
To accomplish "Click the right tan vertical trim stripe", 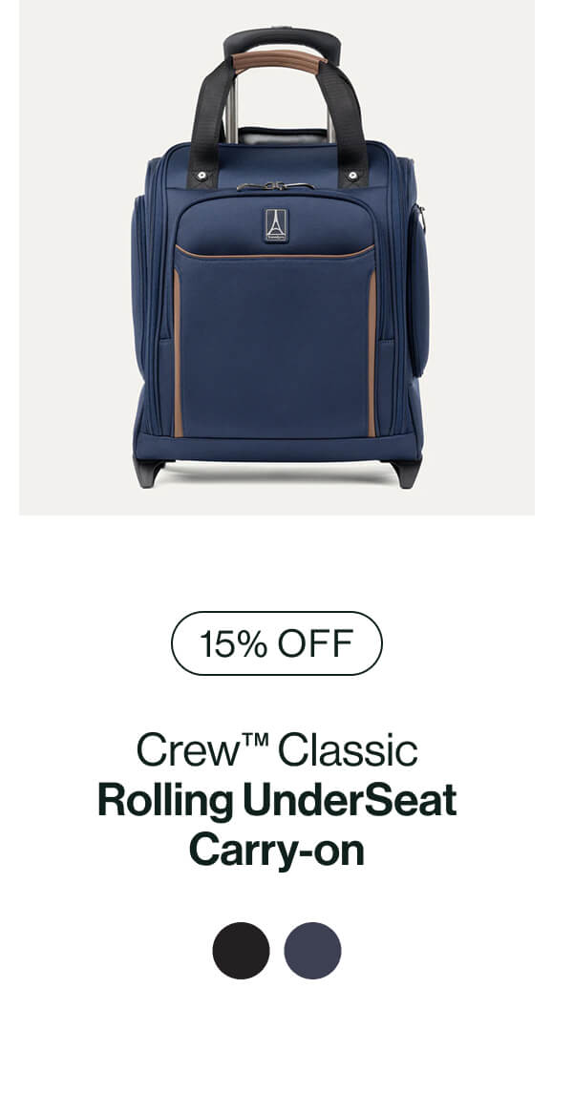I will pos(372,353).
